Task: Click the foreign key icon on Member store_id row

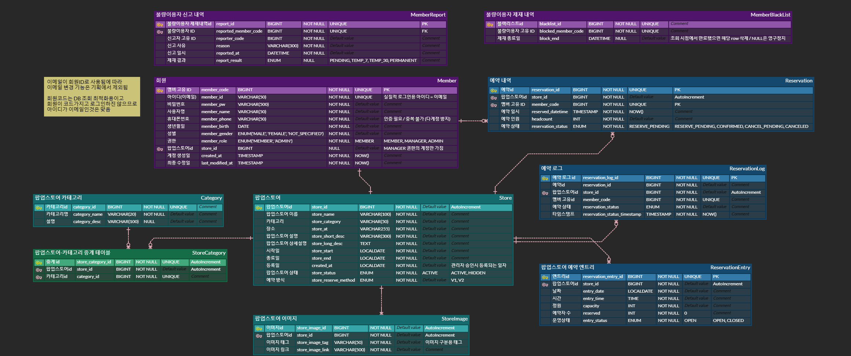Action: (x=160, y=149)
